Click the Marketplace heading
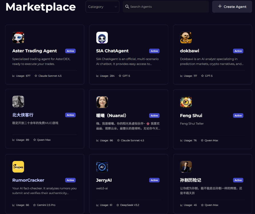 click(41, 7)
